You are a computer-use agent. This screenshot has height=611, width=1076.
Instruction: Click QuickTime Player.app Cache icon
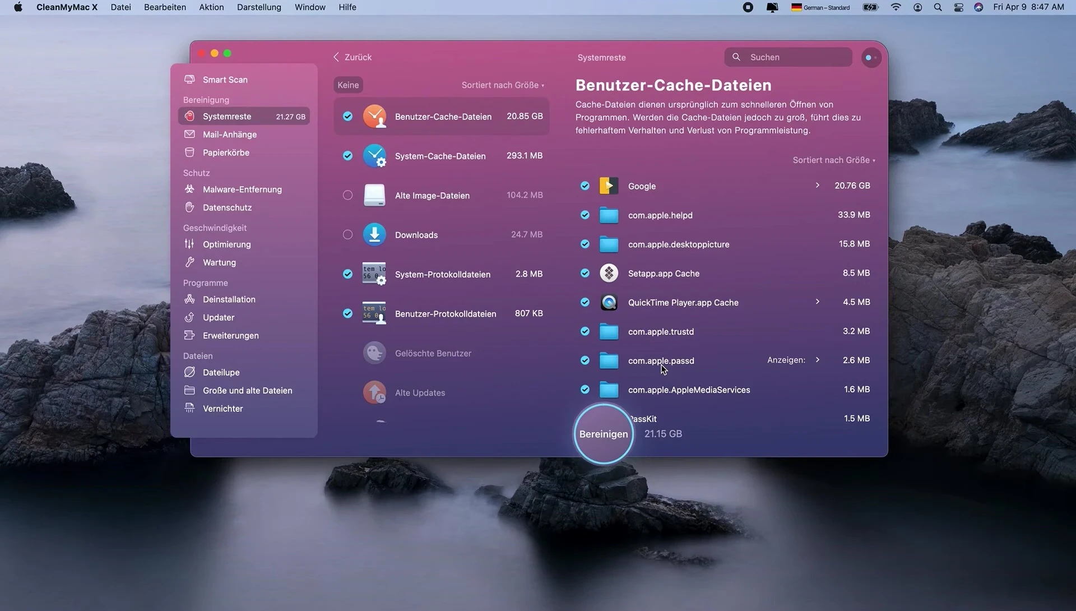(x=609, y=302)
